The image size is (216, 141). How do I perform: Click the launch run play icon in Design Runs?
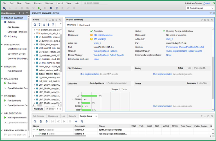[x=64, y=121]
